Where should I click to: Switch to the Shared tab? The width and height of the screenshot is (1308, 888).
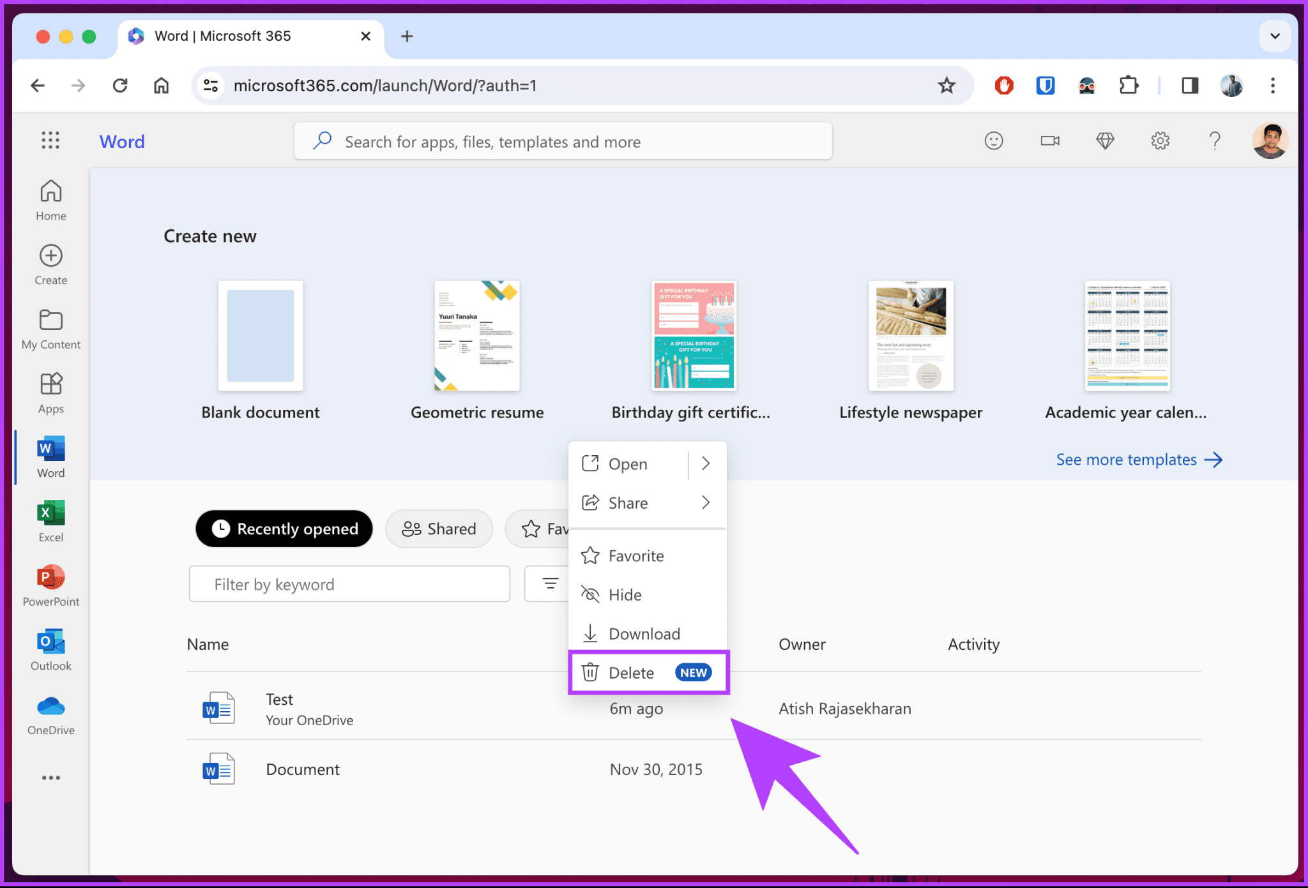(x=439, y=529)
